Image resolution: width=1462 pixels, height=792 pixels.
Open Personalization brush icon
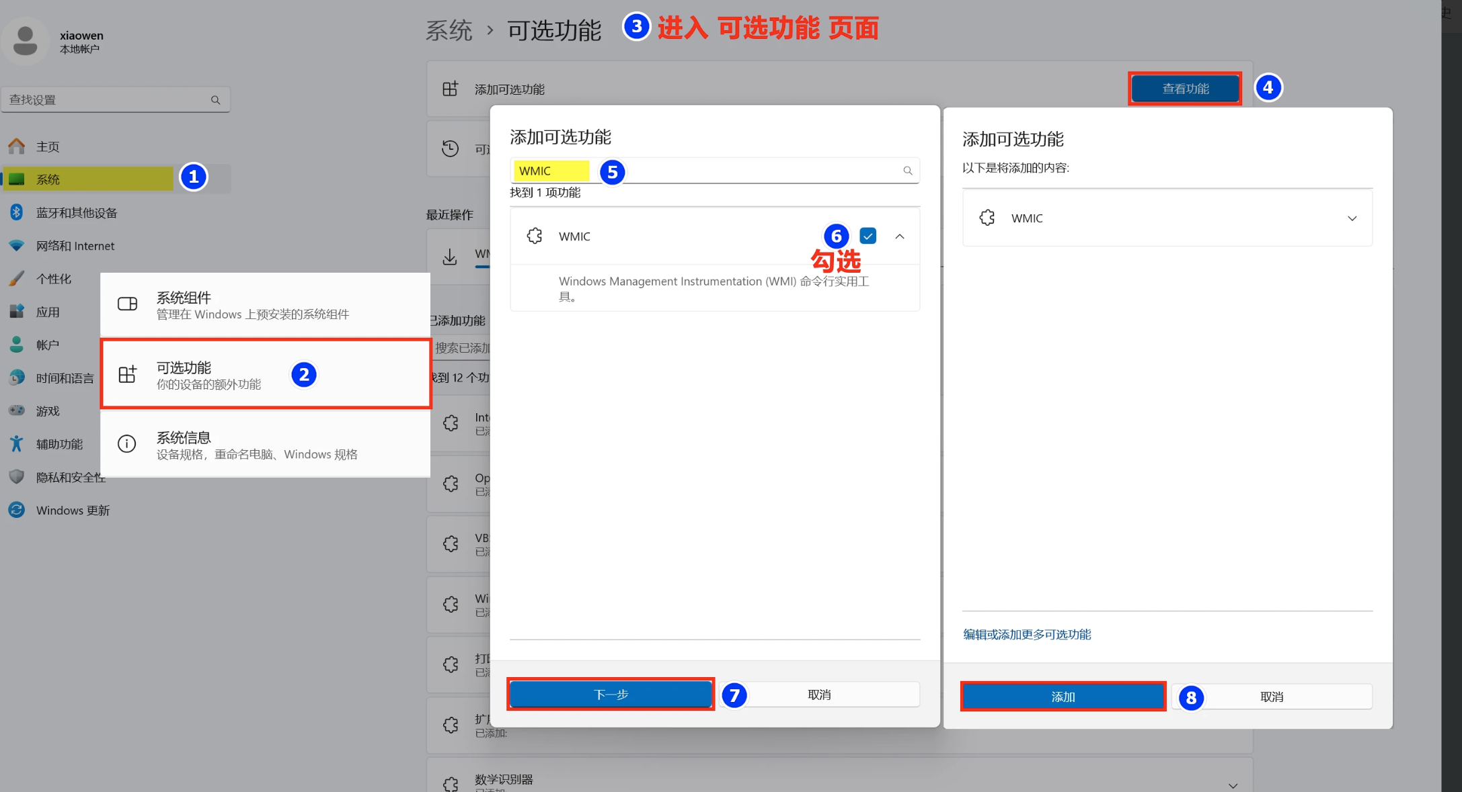[17, 278]
